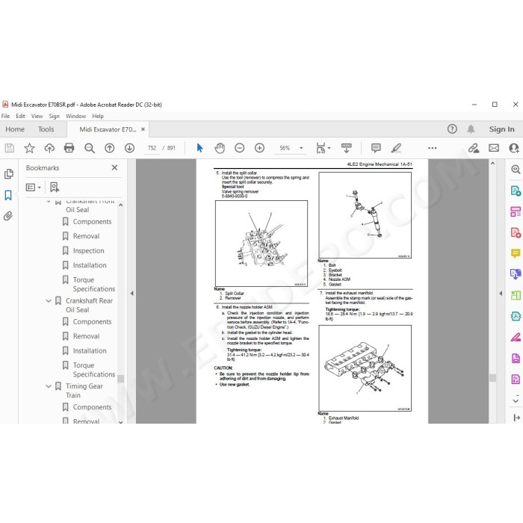Open Components bookmark under Timing Gear Train

[x=92, y=407]
